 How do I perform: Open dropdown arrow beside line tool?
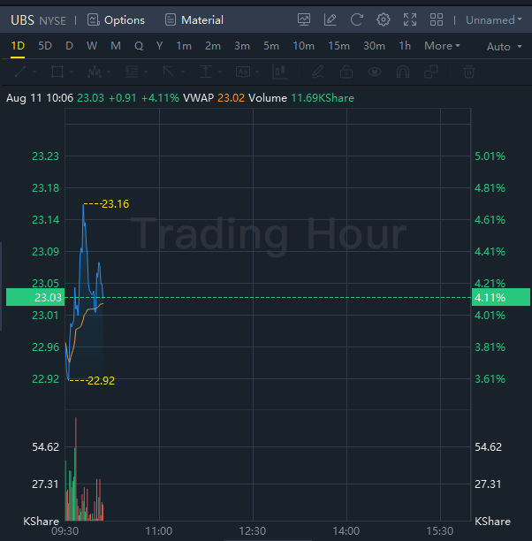pyautogui.click(x=34, y=72)
